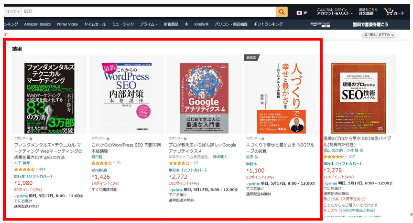Viewport: 413px width, 223px height.
Task: Click sponsor info icon under first book
Action: coord(31,139)
